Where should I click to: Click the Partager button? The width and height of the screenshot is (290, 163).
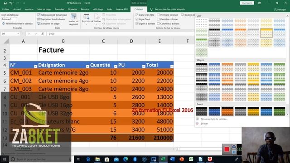point(280,10)
